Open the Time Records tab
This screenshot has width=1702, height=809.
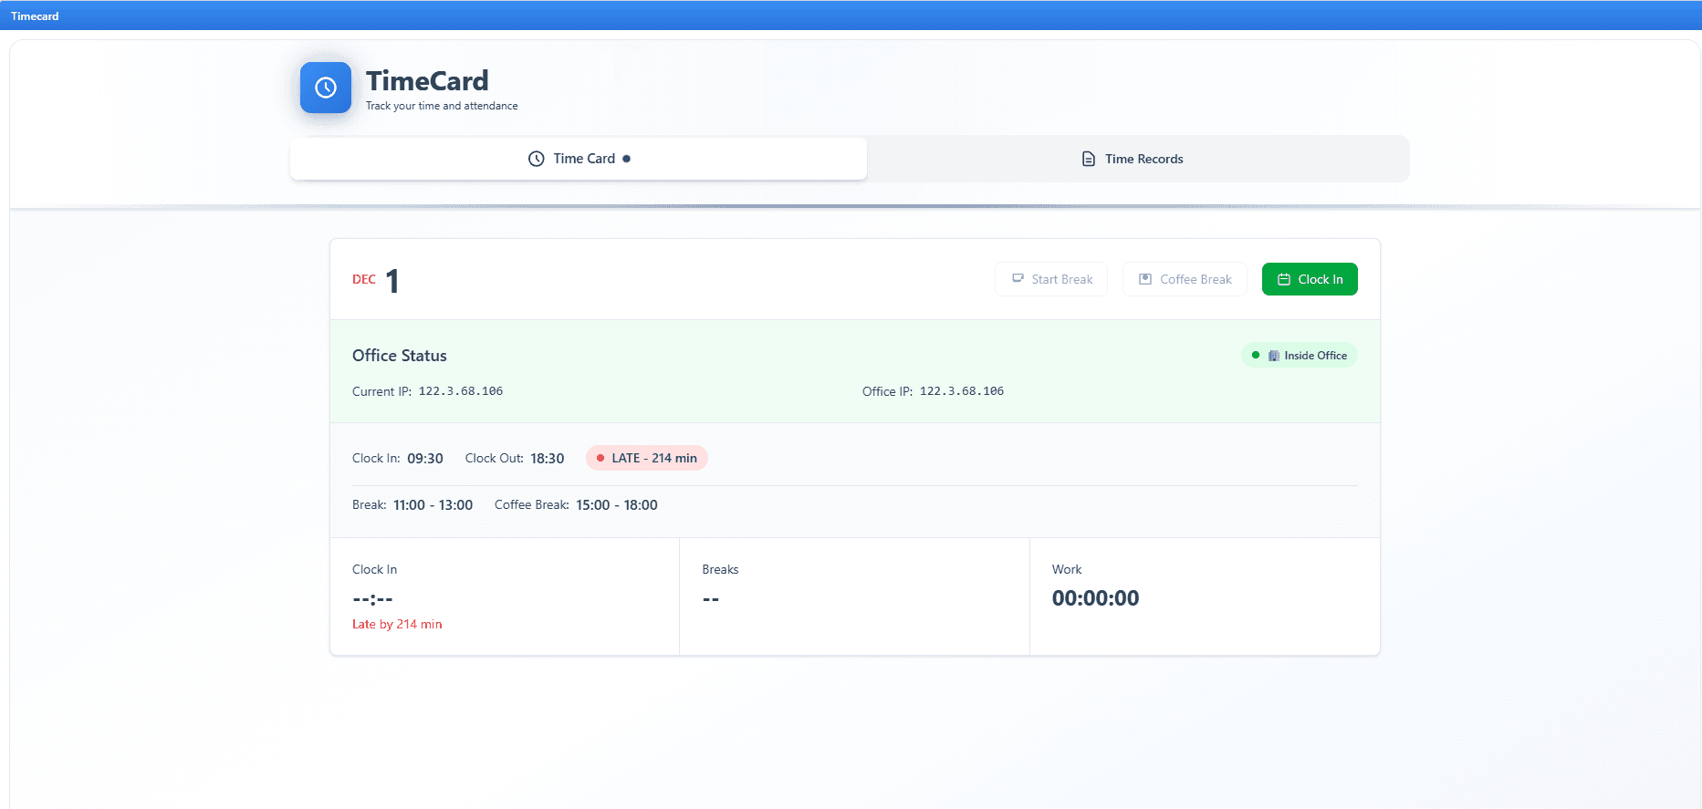coord(1132,159)
